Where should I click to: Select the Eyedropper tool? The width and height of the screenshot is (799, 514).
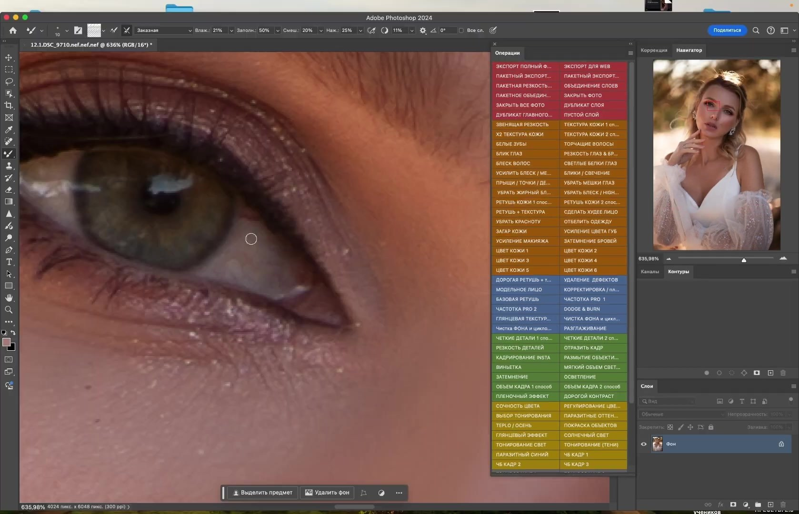point(9,129)
